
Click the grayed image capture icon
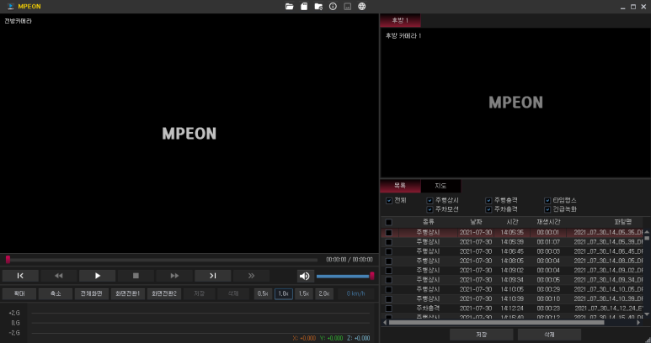click(x=348, y=7)
